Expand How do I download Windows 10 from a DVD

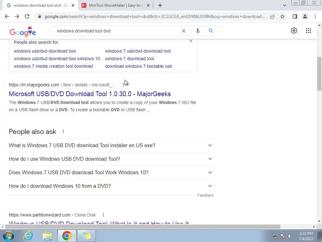pyautogui.click(x=111, y=186)
